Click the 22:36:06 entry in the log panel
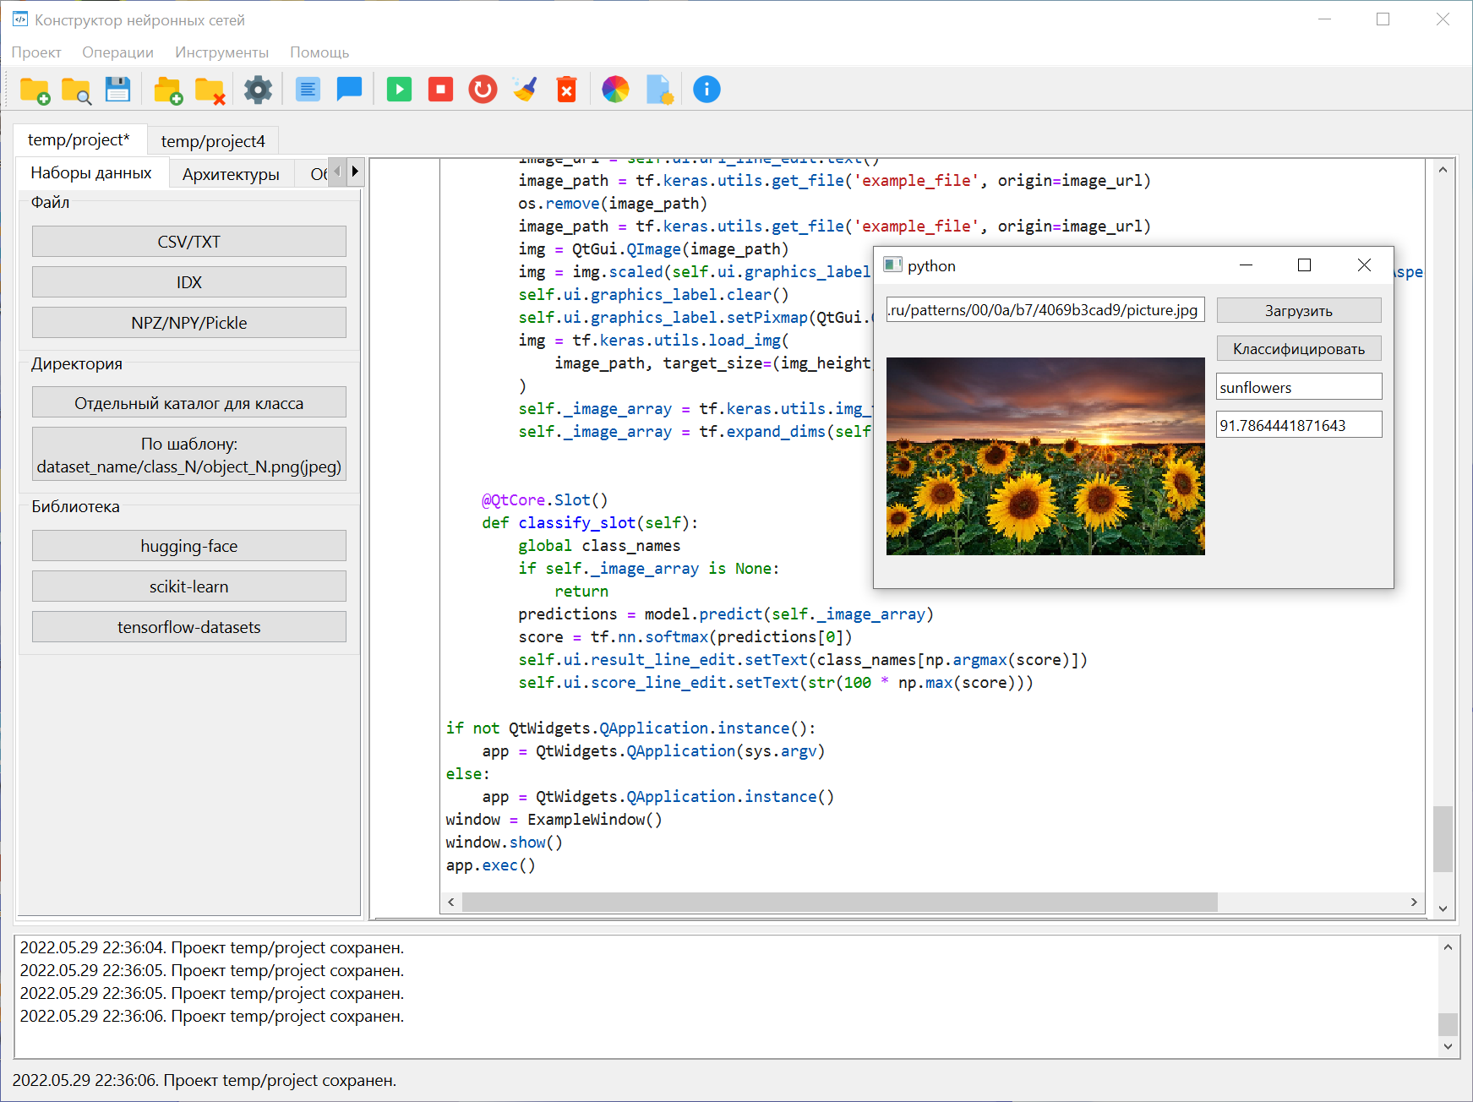 tap(212, 1016)
